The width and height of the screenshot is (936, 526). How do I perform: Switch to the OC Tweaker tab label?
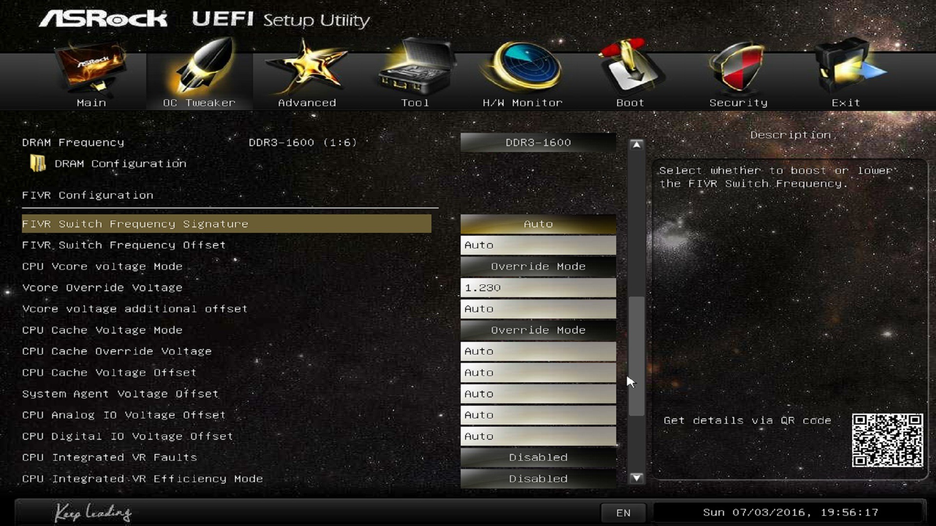point(199,103)
